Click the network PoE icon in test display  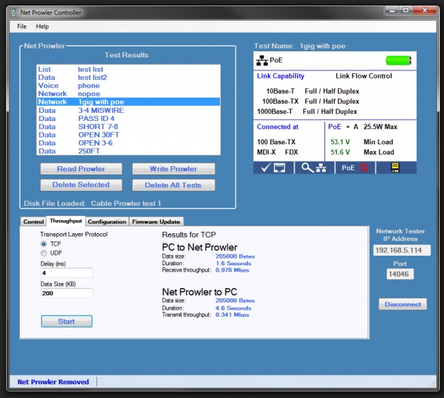[x=262, y=61]
